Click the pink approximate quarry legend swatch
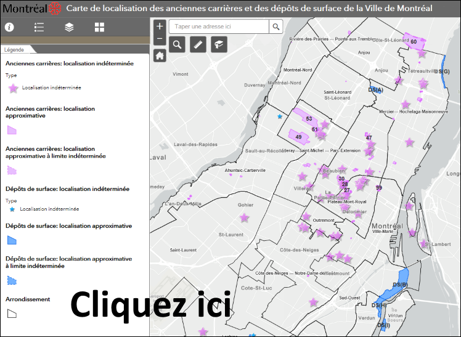 [x=12, y=130]
